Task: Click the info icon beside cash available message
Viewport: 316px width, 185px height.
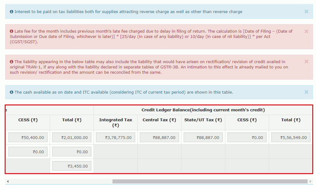Action: pos(11,92)
